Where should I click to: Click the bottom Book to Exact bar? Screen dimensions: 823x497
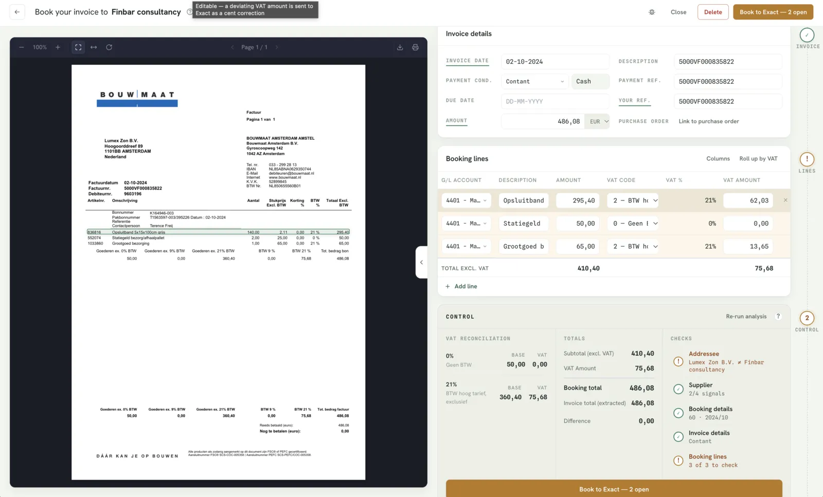614,489
